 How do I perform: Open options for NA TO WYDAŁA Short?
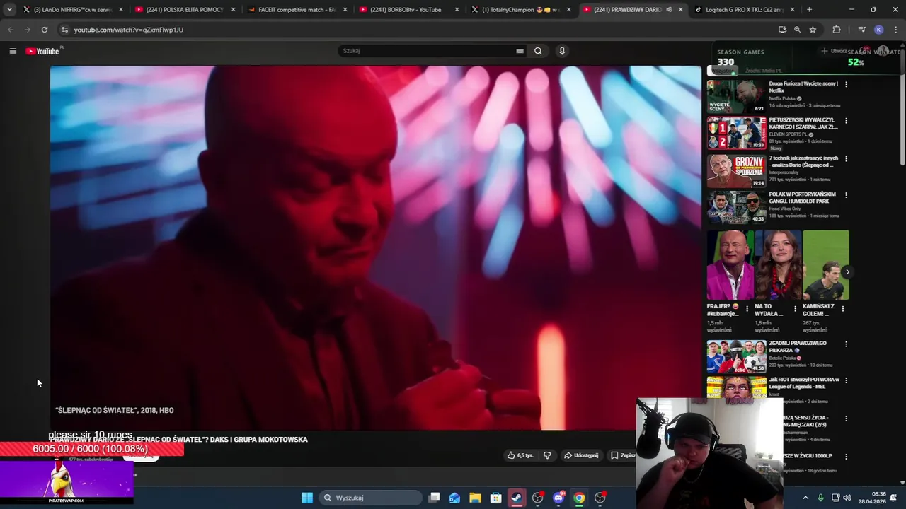click(x=795, y=309)
